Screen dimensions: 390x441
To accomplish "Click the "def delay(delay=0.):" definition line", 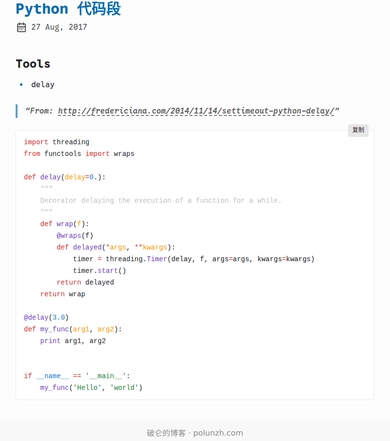I will coord(65,177).
